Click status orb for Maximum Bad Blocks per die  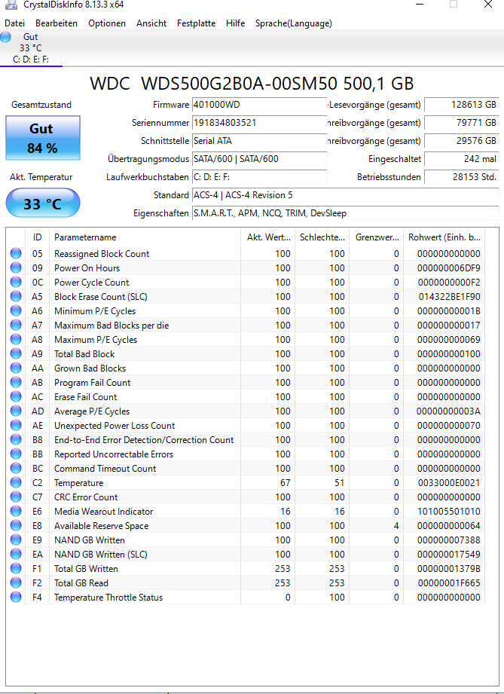[16, 325]
